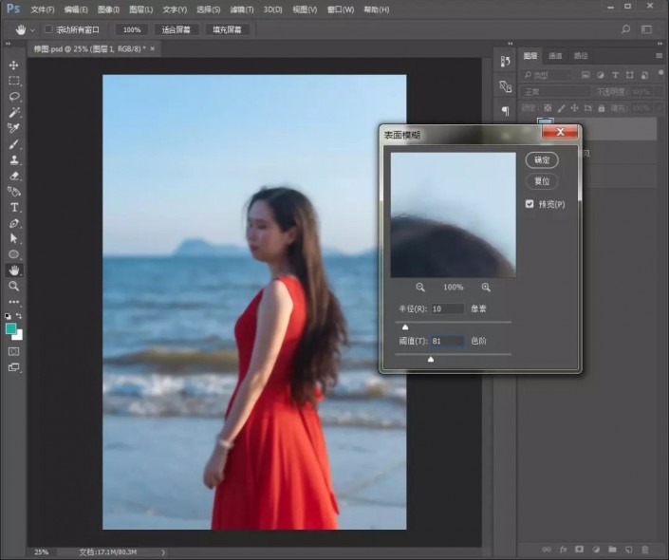Click the white background color swatch

19,336
